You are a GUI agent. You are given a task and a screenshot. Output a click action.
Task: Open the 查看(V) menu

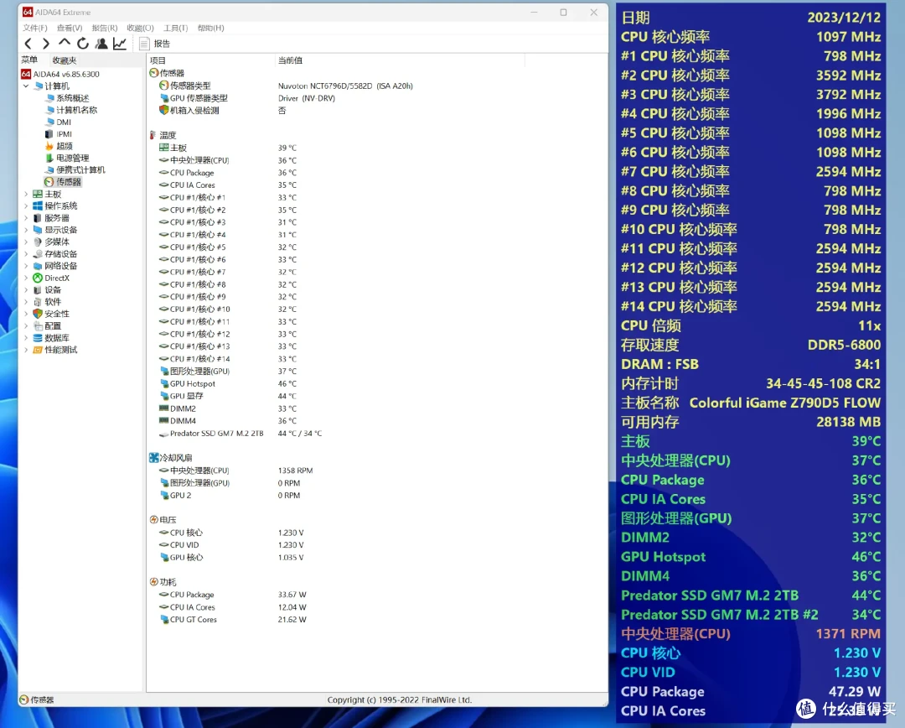[x=70, y=28]
